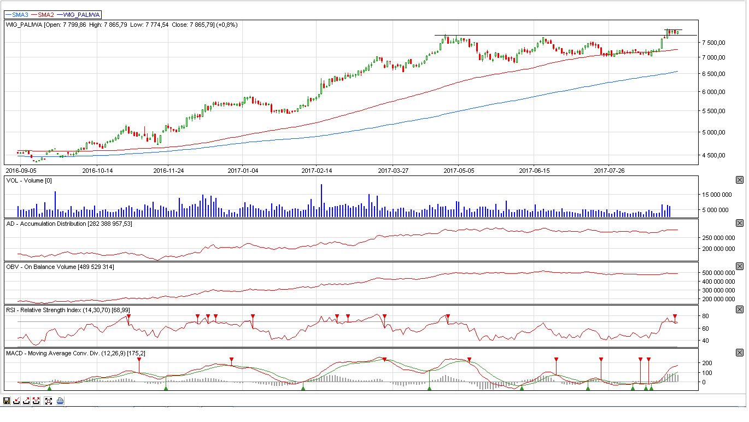The image size is (749, 422).
Task: Close the RSI indicator panel
Action: (x=740, y=309)
